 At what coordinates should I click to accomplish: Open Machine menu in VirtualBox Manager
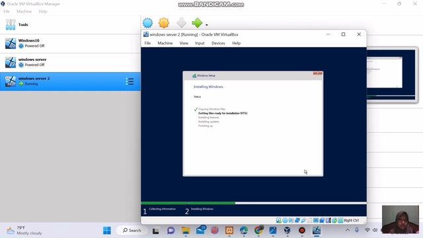24,11
